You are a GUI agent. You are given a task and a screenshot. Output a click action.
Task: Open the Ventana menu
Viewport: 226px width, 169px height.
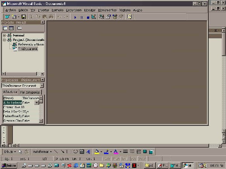[125, 10]
